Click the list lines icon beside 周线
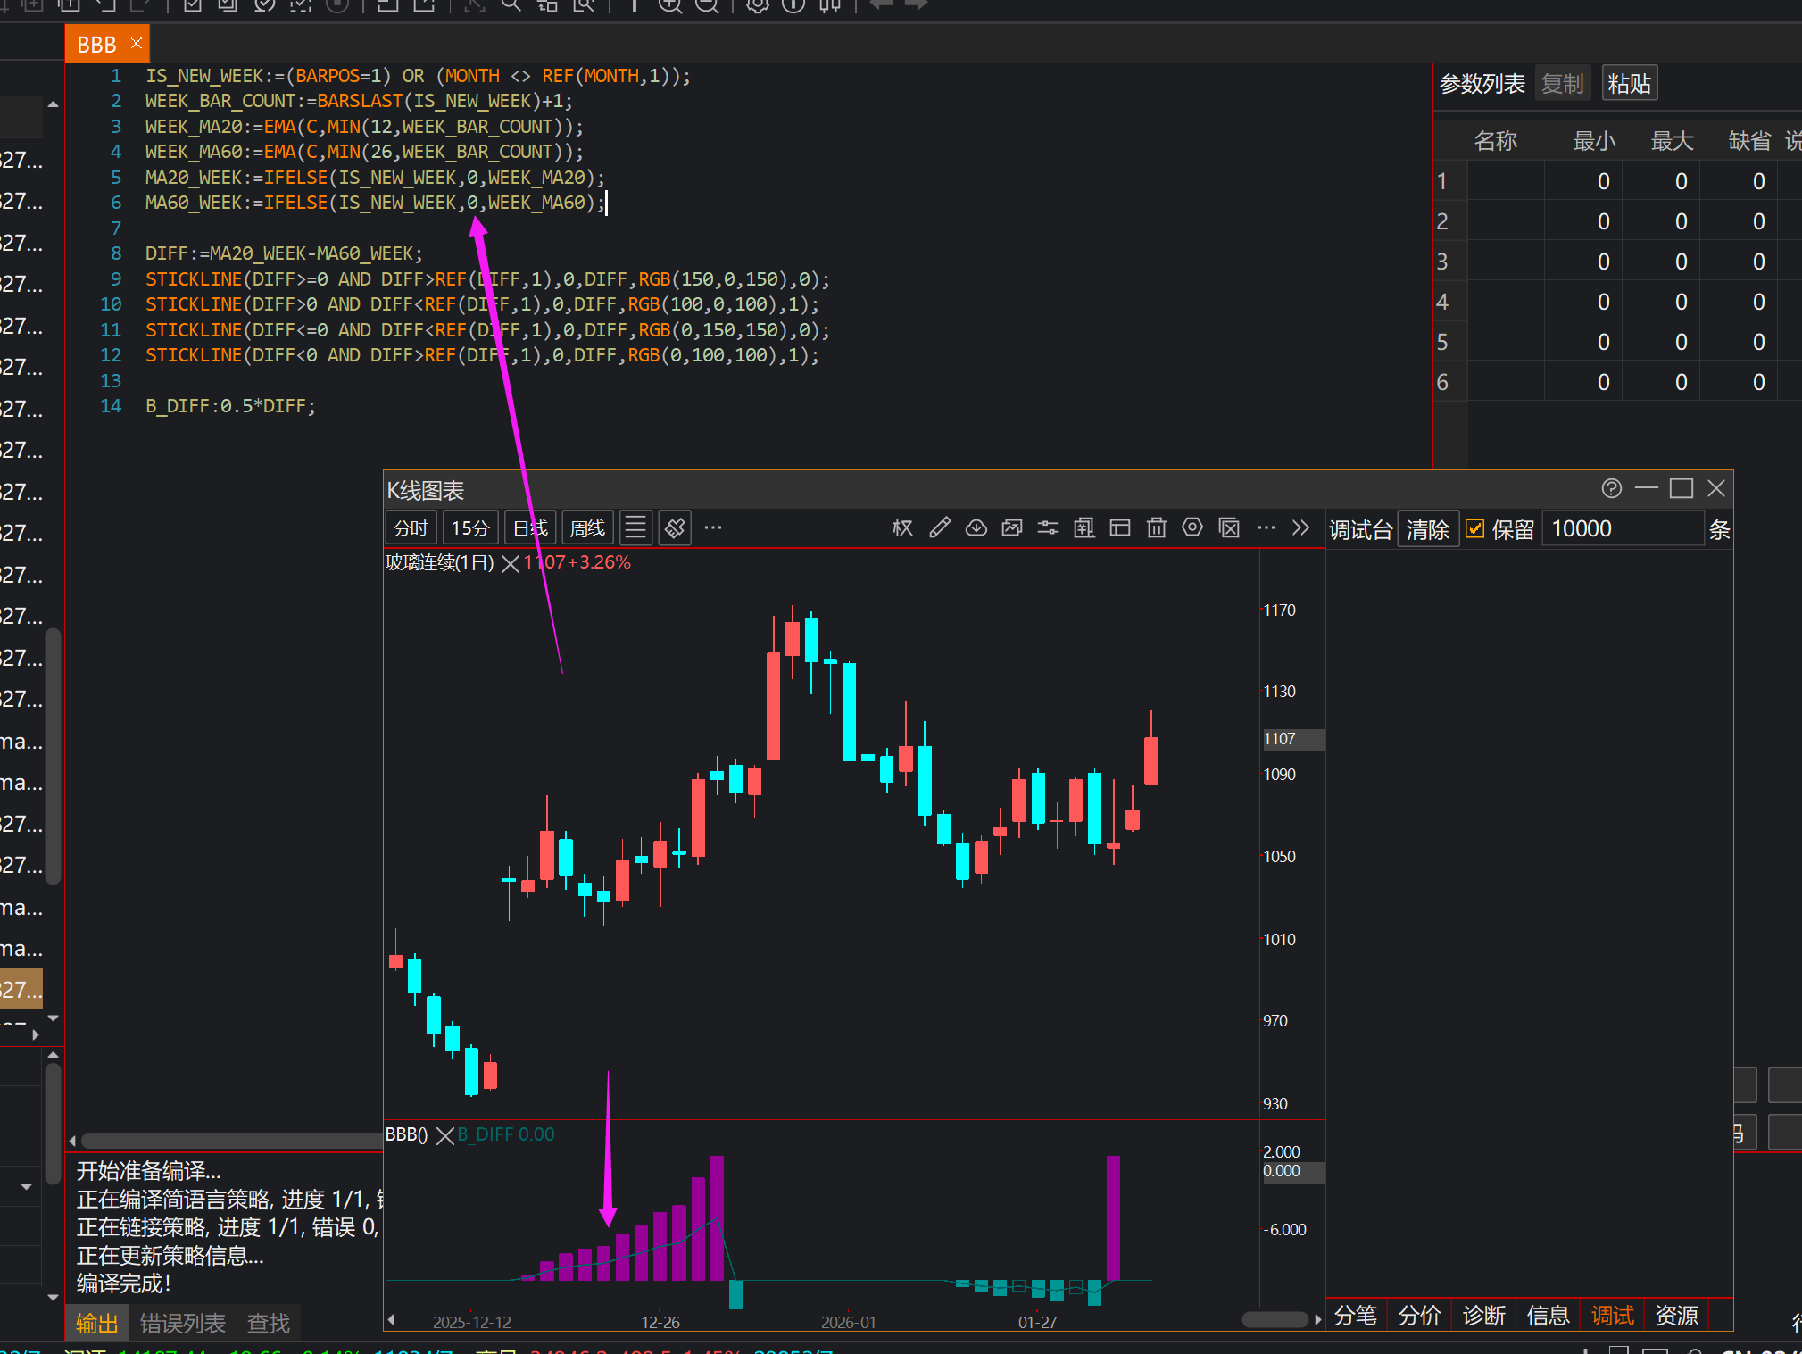The image size is (1802, 1354). coord(635,528)
